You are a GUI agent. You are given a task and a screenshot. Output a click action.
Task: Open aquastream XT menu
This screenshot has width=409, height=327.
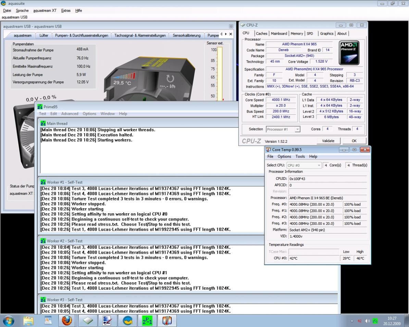pyautogui.click(x=45, y=10)
